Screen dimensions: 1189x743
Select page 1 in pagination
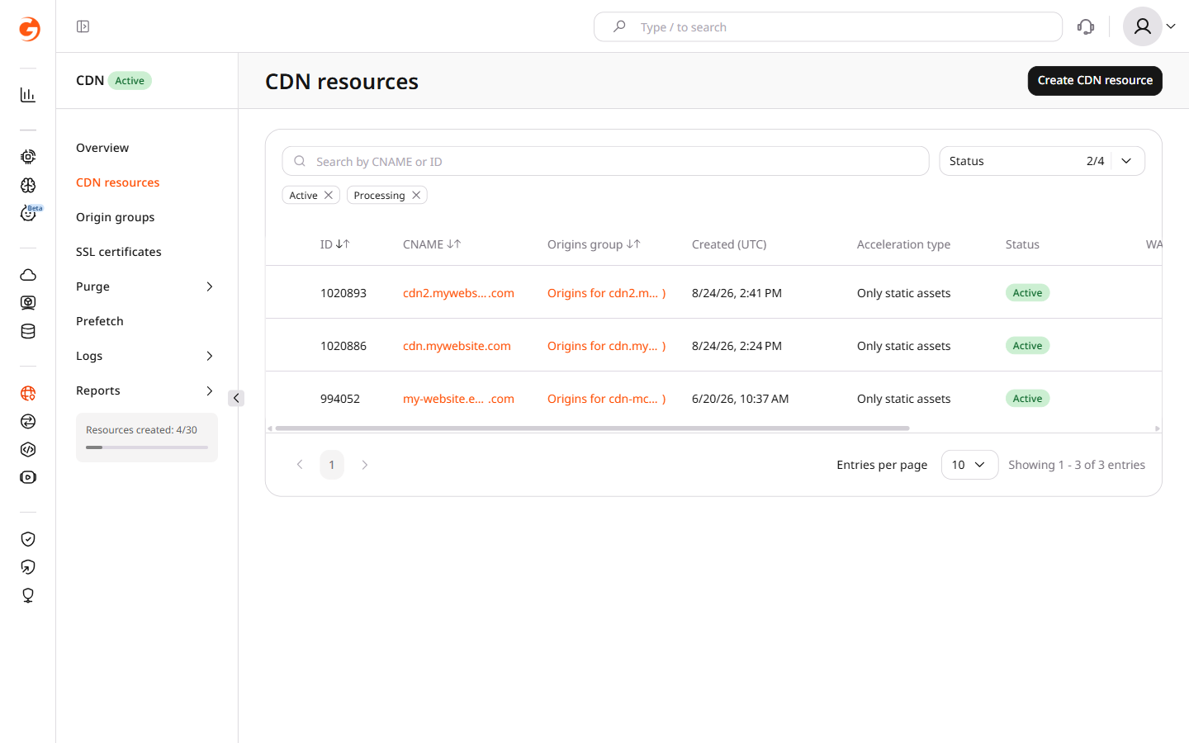[x=332, y=465]
